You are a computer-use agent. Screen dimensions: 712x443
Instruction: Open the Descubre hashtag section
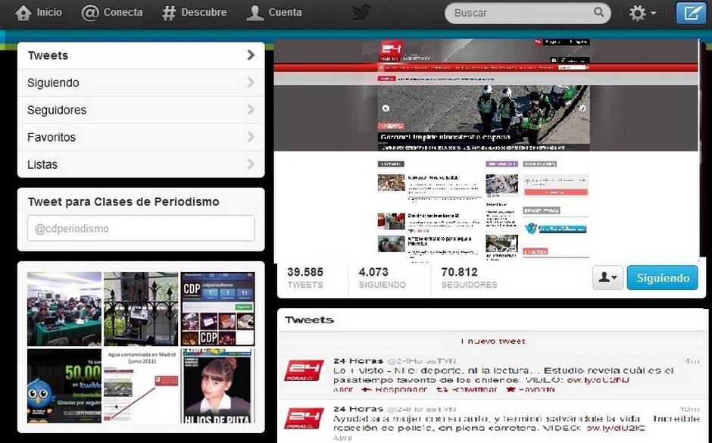coord(195,13)
